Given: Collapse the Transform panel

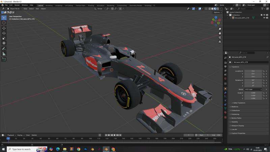Looking at the screenshot, I should (x=234, y=67).
